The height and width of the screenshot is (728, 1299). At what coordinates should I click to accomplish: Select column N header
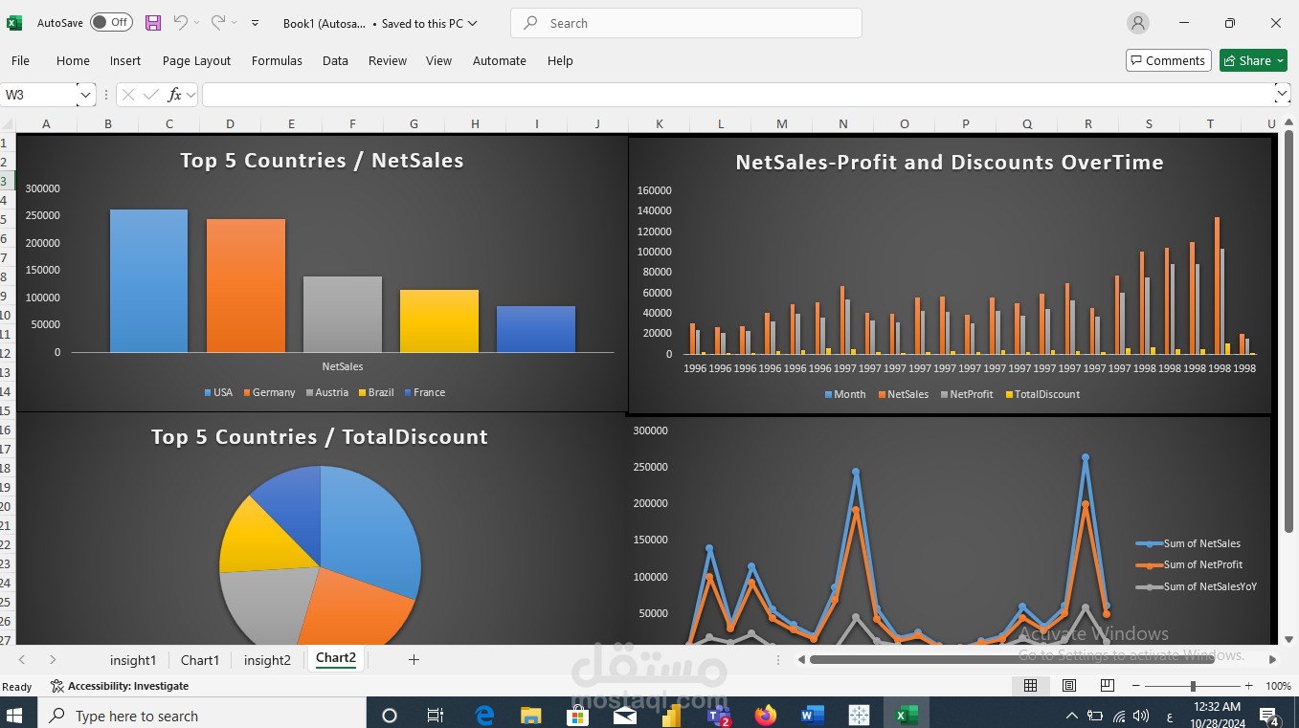[x=843, y=124]
